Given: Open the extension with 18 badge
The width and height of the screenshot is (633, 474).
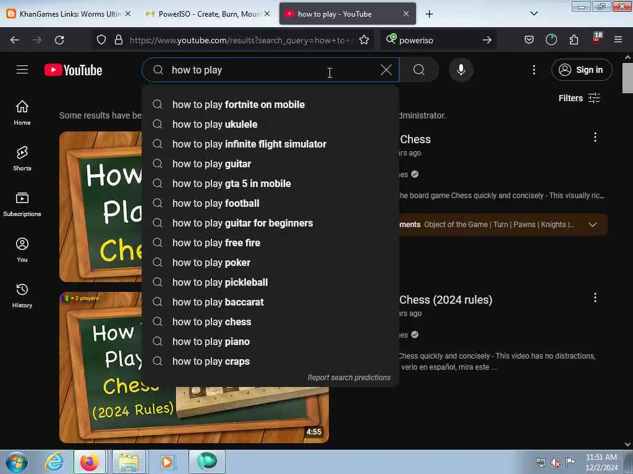Looking at the screenshot, I should pos(597,39).
